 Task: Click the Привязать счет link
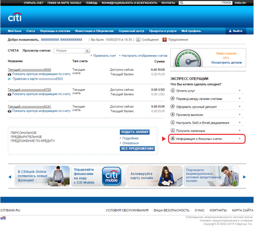[104, 56]
